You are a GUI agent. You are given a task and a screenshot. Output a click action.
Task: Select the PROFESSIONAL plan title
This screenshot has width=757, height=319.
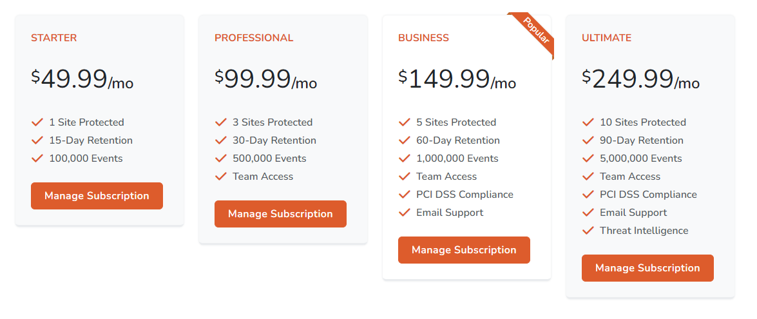[x=254, y=38]
